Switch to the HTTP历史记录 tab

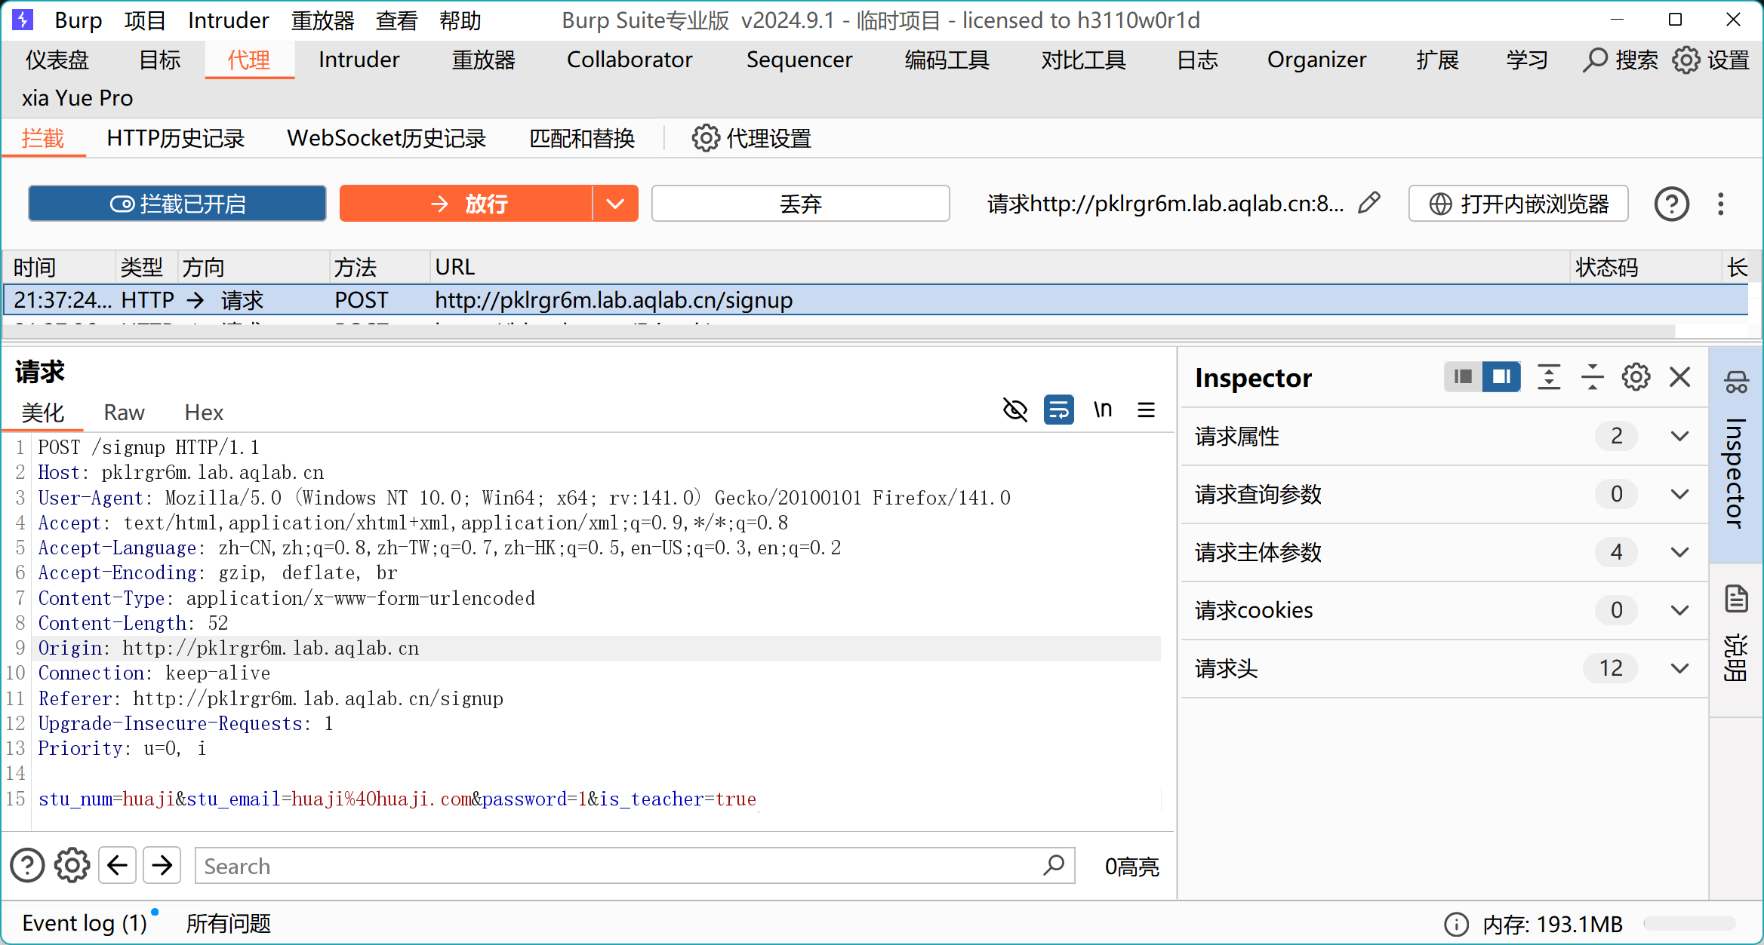click(x=175, y=139)
